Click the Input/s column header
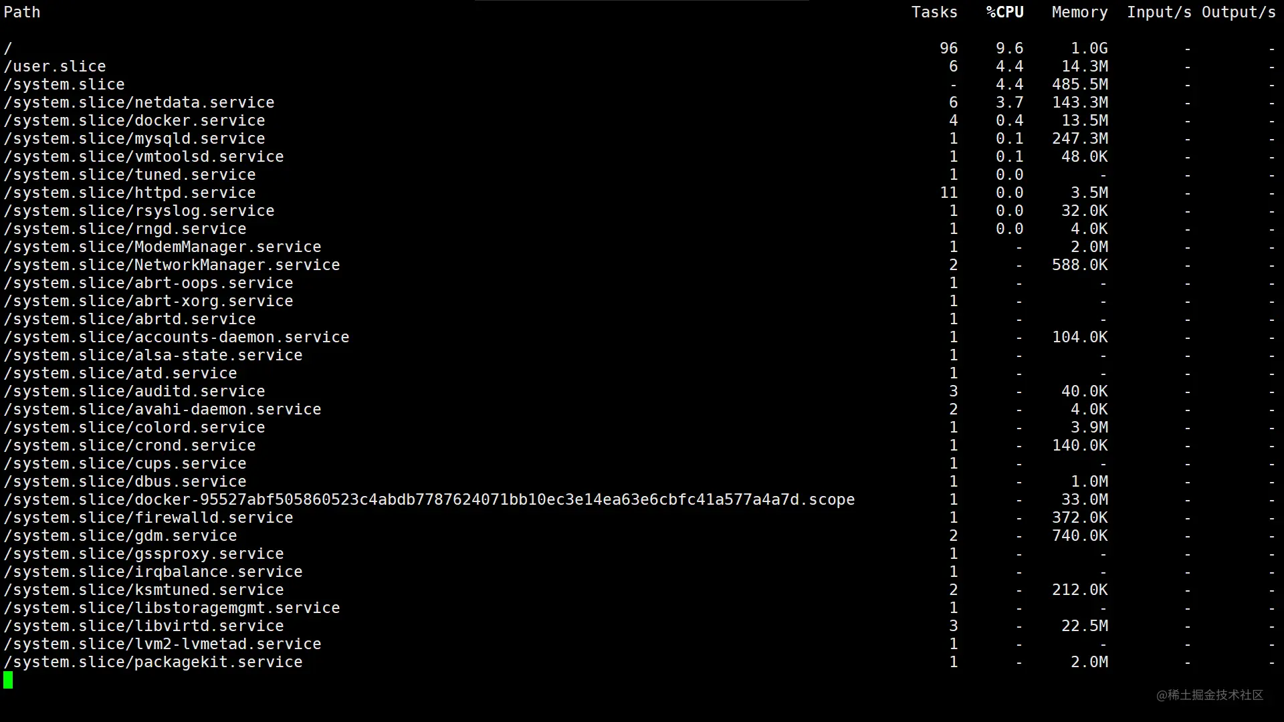The image size is (1284, 722). click(1159, 13)
